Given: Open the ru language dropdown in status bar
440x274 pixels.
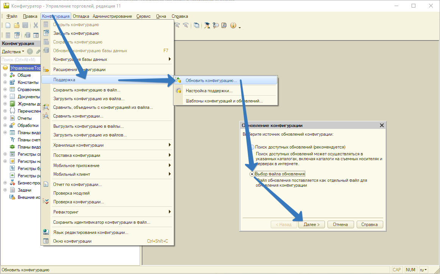Looking at the screenshot, I should point(423,270).
